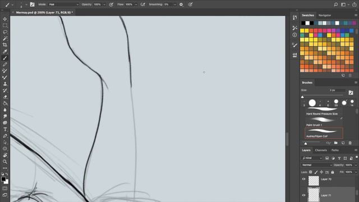Viewport: 359px width, 202px height.
Task: Select the Eyedropper tool
Action: click(x=5, y=51)
